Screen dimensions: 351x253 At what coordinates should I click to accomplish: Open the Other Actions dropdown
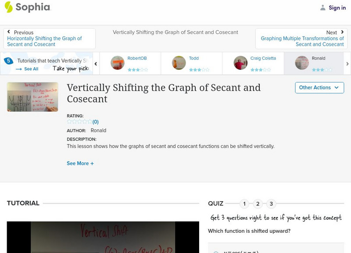tap(319, 87)
